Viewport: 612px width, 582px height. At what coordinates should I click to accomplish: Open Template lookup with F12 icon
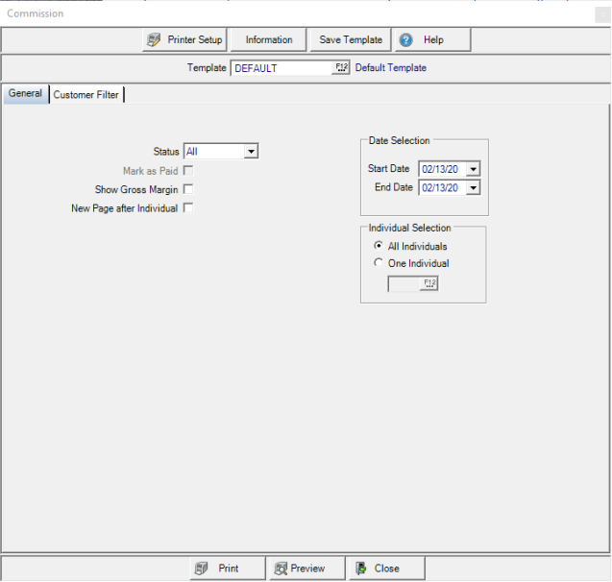341,68
